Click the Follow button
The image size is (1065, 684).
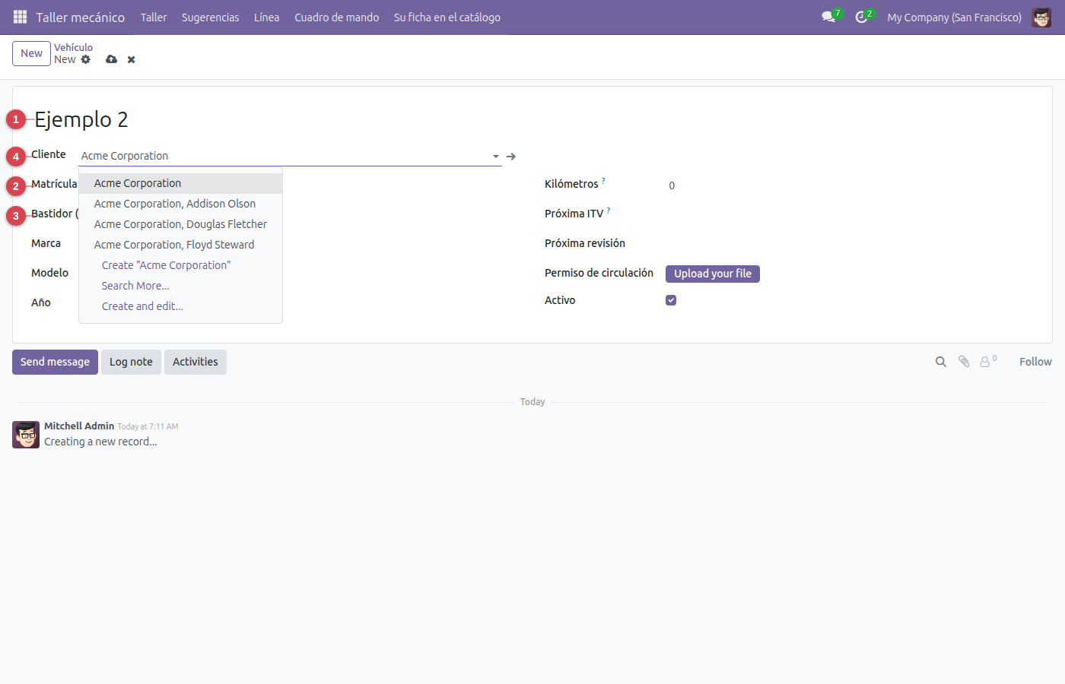coord(1035,362)
